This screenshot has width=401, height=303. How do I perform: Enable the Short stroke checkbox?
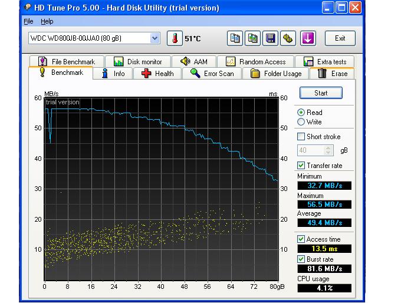click(301, 137)
